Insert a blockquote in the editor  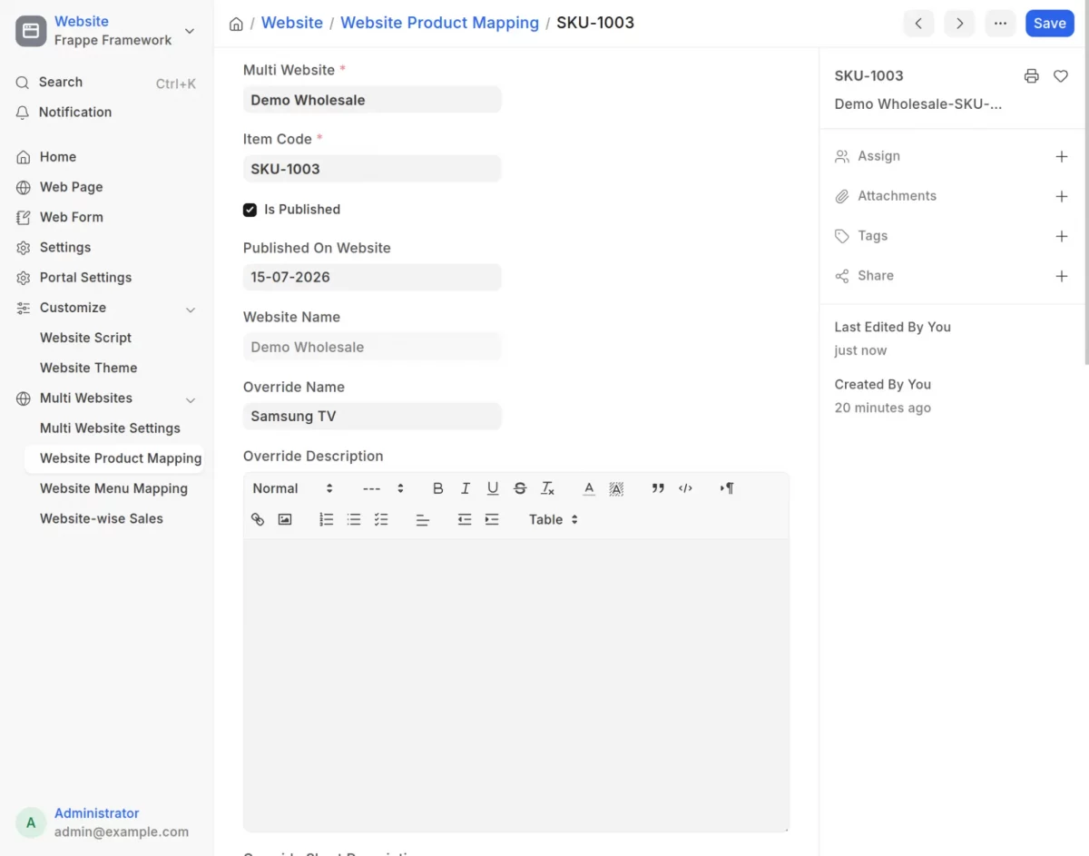(658, 488)
